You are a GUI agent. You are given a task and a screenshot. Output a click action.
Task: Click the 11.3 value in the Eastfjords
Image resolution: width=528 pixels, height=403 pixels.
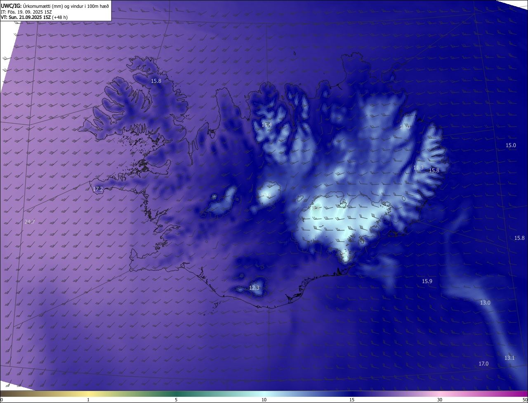pos(418,167)
